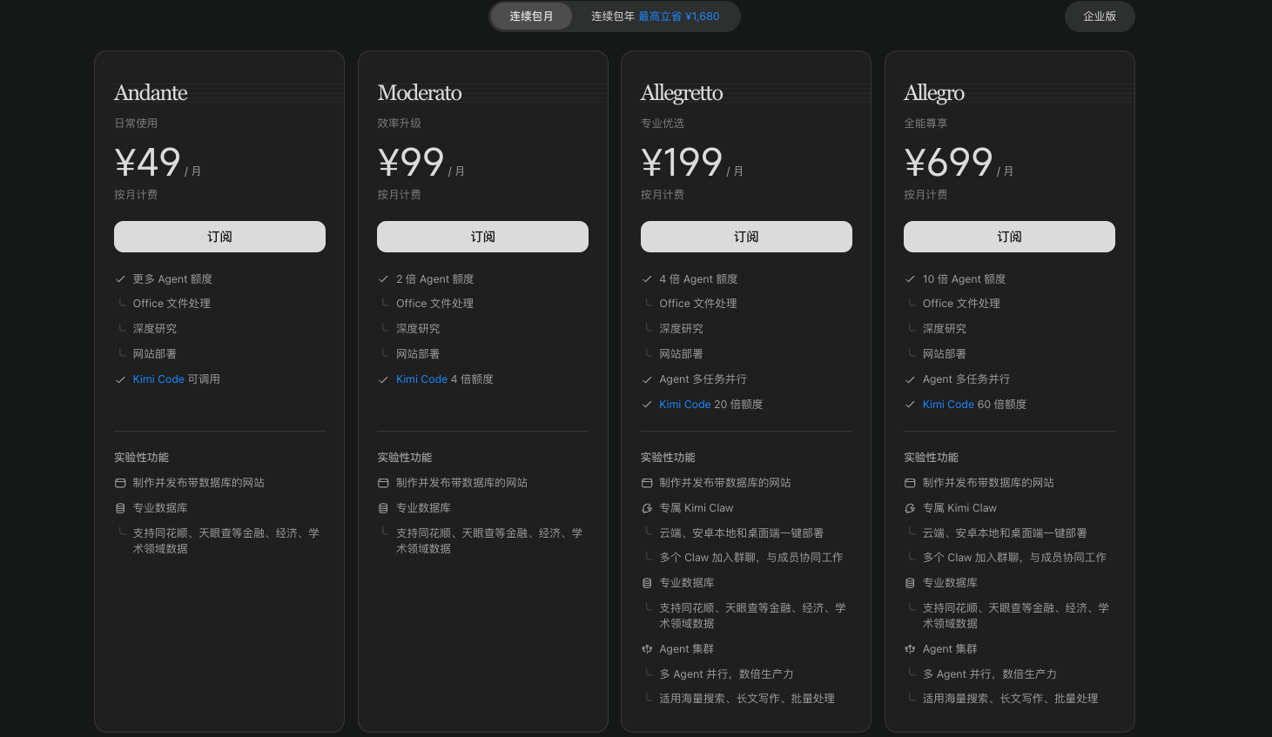
Task: Click 制作并发布带数据库的网站 in Moderato card
Action: coord(461,483)
